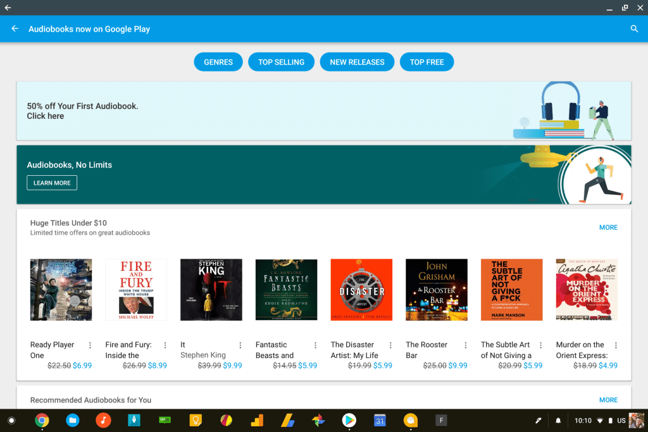Image resolution: width=648 pixels, height=432 pixels.
Task: Open the teal pen-nib app on the shelf
Action: click(x=134, y=421)
